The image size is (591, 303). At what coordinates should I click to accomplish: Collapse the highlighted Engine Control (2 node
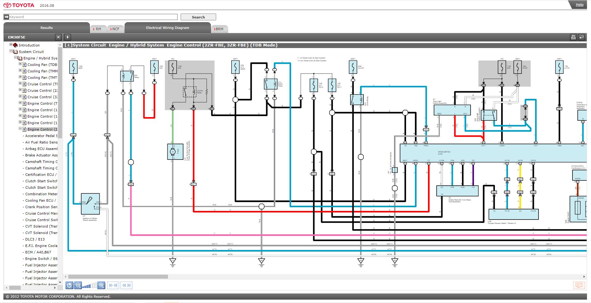click(x=20, y=129)
